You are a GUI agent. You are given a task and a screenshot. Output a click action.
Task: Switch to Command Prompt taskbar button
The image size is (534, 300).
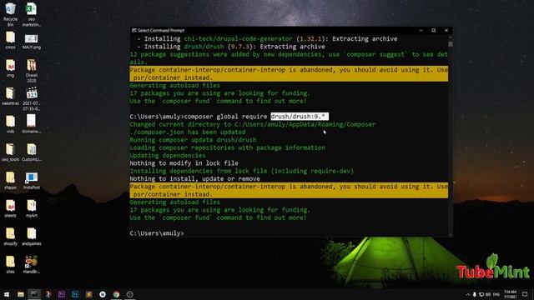34,294
